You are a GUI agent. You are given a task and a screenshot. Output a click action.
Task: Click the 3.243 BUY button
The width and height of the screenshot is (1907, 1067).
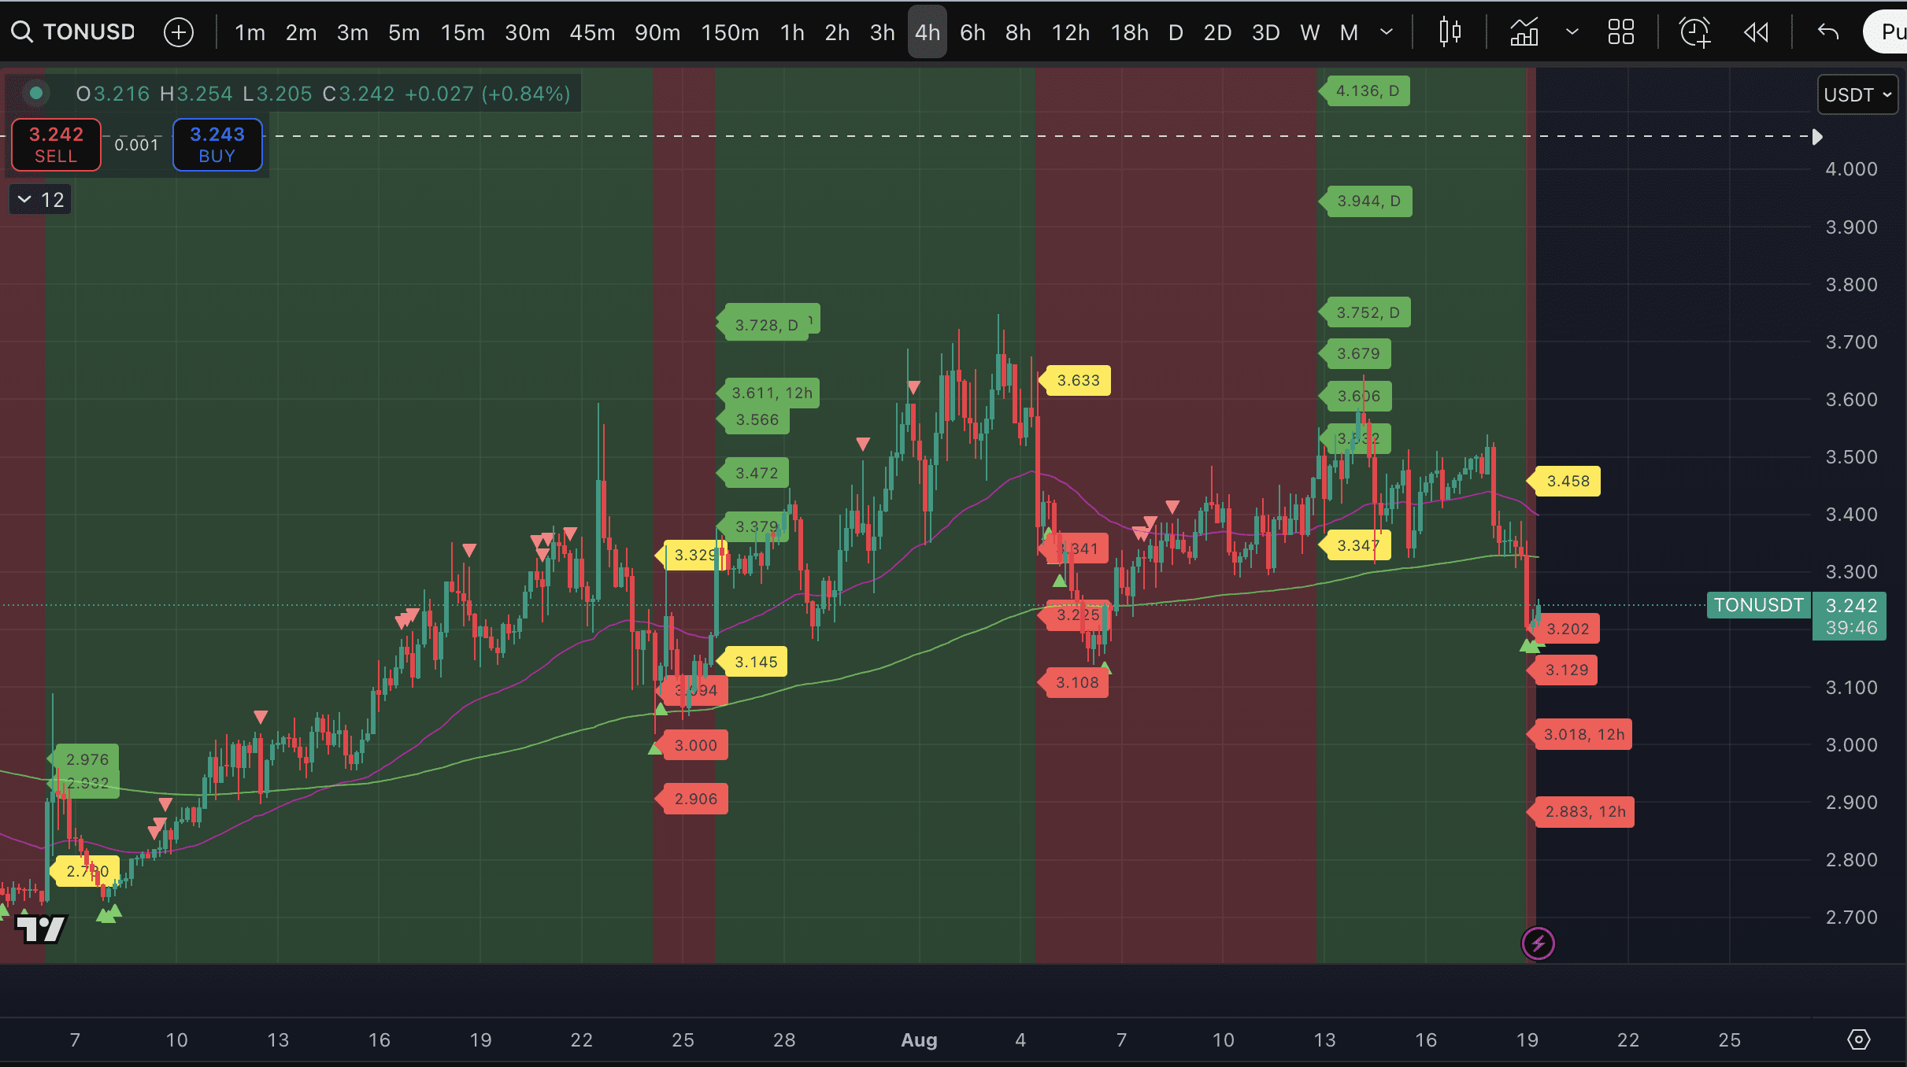(217, 145)
